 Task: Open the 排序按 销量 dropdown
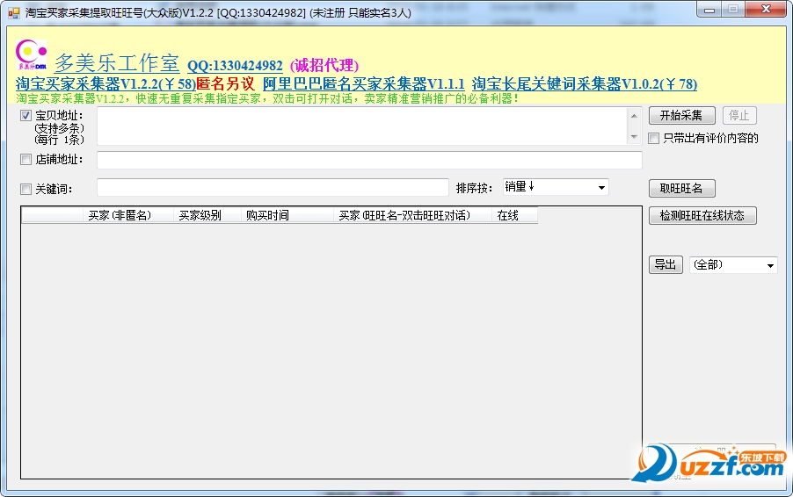coord(556,187)
